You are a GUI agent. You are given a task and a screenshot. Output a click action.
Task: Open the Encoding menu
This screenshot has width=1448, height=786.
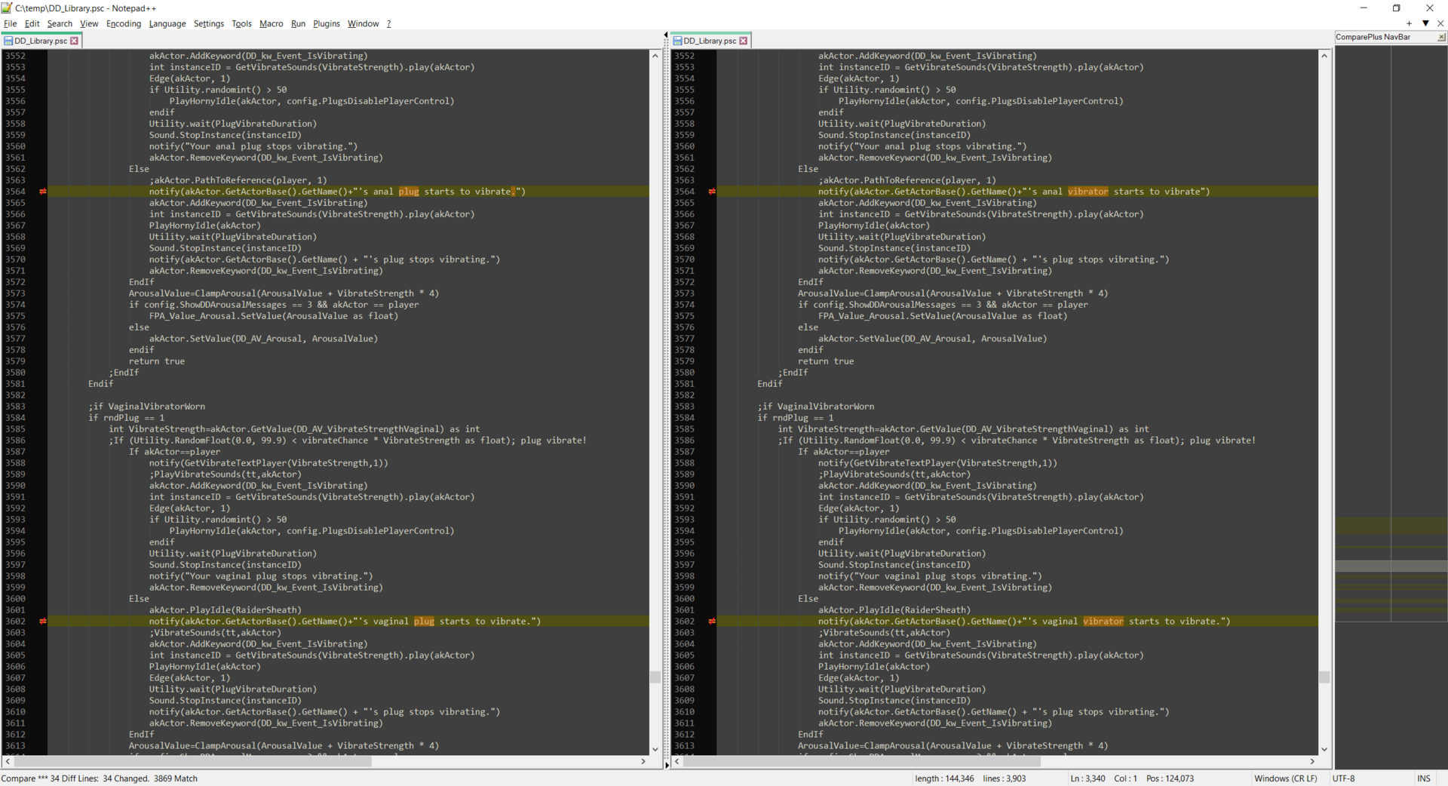pyautogui.click(x=124, y=23)
